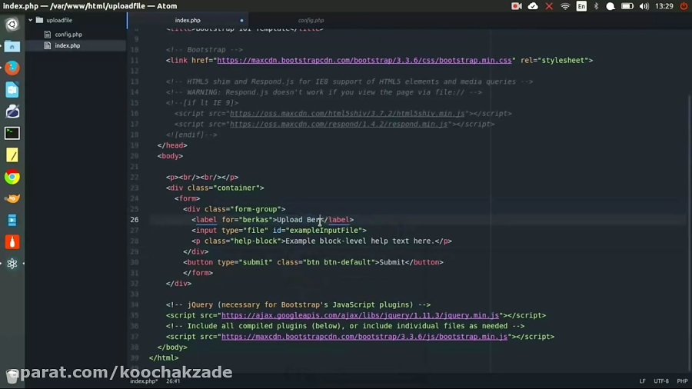Click the <!-- Bootstrap --> comment

tap(205, 50)
